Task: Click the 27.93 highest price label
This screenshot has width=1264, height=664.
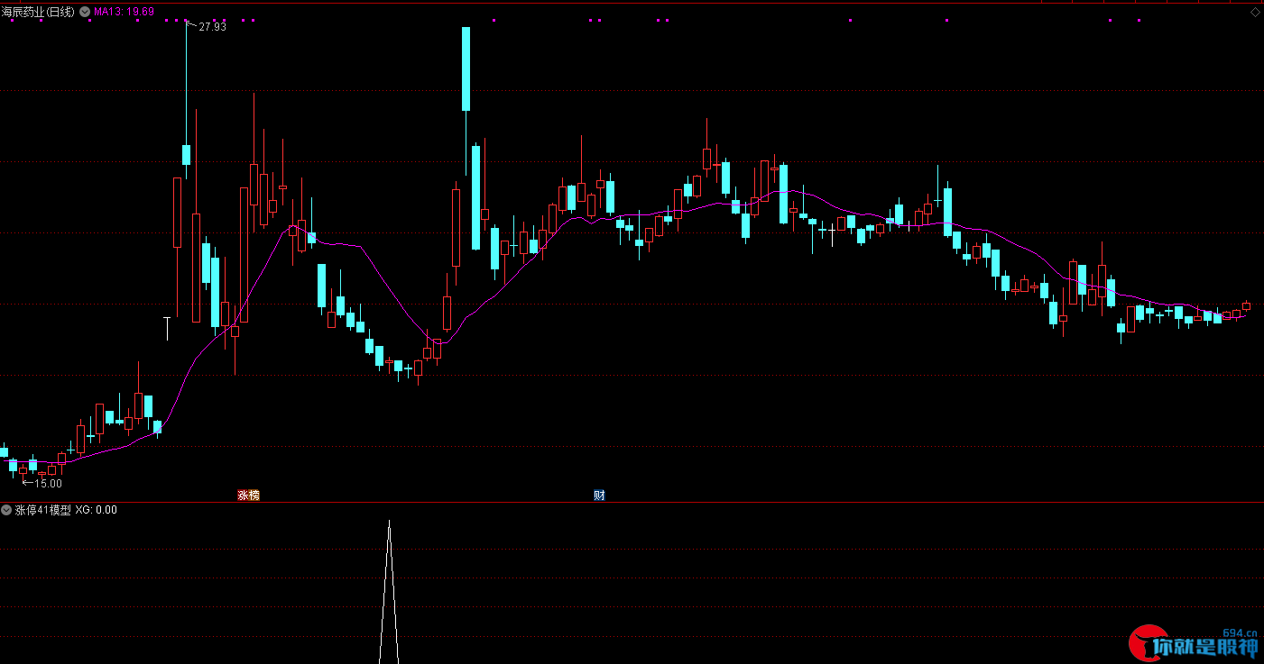Action: point(212,27)
